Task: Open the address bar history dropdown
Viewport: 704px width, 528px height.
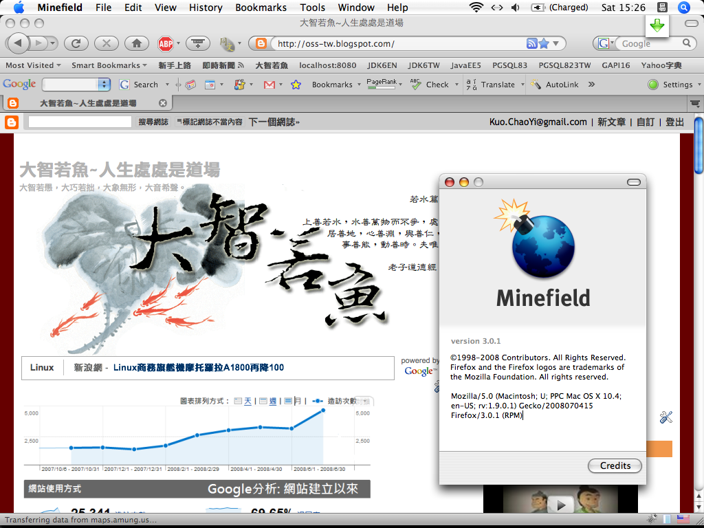Action: click(555, 43)
